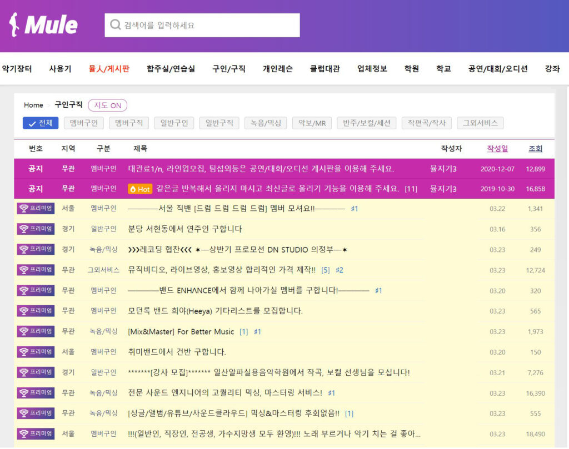Open post (일반인, 직장인, 전공생, 가수지망생 모두 환영)
This screenshot has width=569, height=449.
pyautogui.click(x=274, y=433)
